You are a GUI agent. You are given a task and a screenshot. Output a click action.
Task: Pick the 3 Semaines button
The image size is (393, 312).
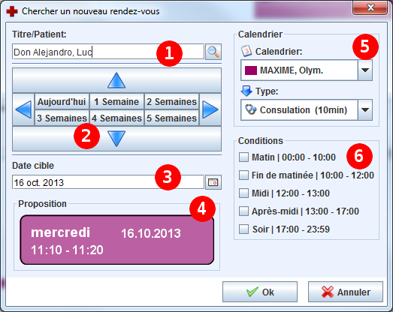point(62,118)
